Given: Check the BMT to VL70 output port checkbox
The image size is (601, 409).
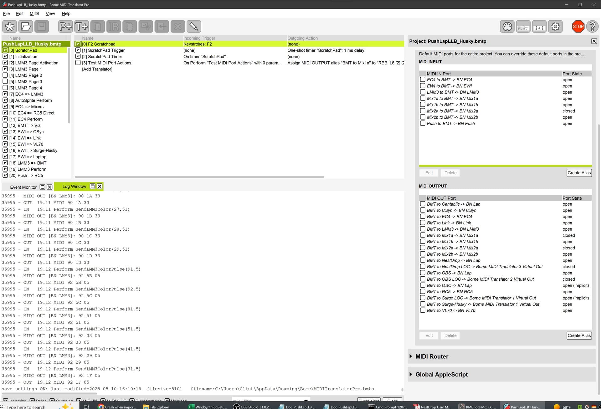Looking at the screenshot, I should tap(423, 310).
